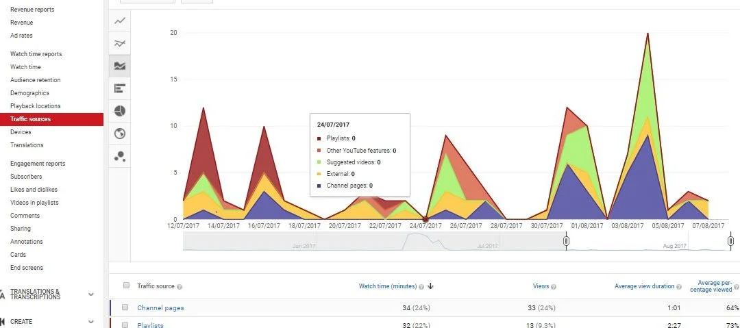Tick the select-all checkbox in table header
740x328 pixels.
(126, 285)
